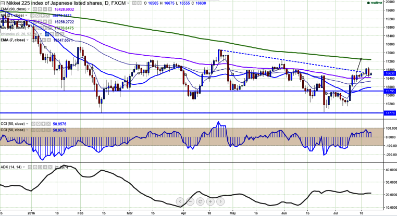Open settings gear of Ichimoku indicator
The image size is (397, 216).
pos(52,34)
